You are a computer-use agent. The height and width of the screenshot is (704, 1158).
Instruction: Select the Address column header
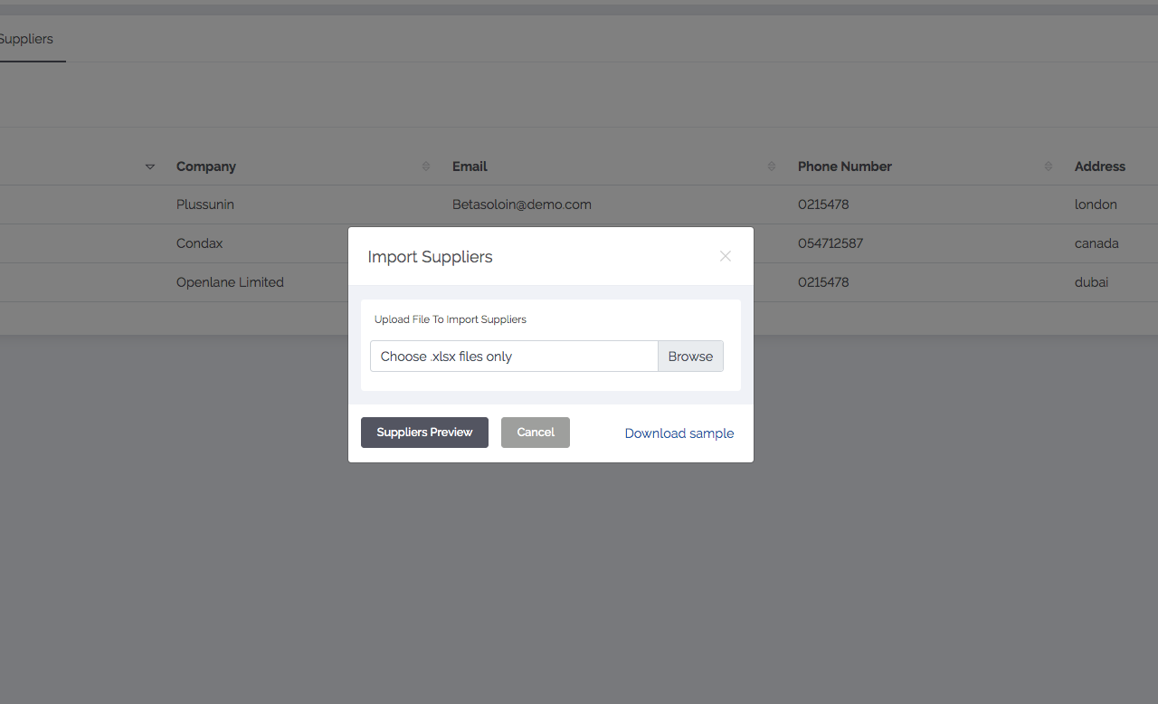1099,166
